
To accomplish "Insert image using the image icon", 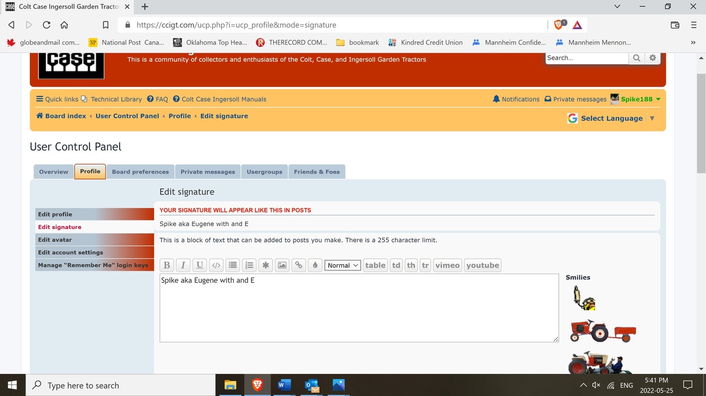I will point(282,265).
